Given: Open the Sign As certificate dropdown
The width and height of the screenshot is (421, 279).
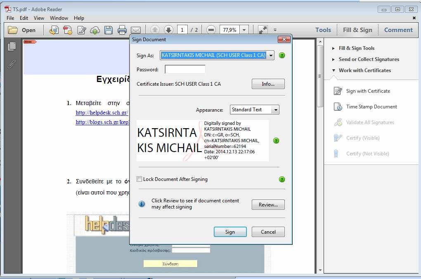Looking at the screenshot, I should pyautogui.click(x=271, y=56).
